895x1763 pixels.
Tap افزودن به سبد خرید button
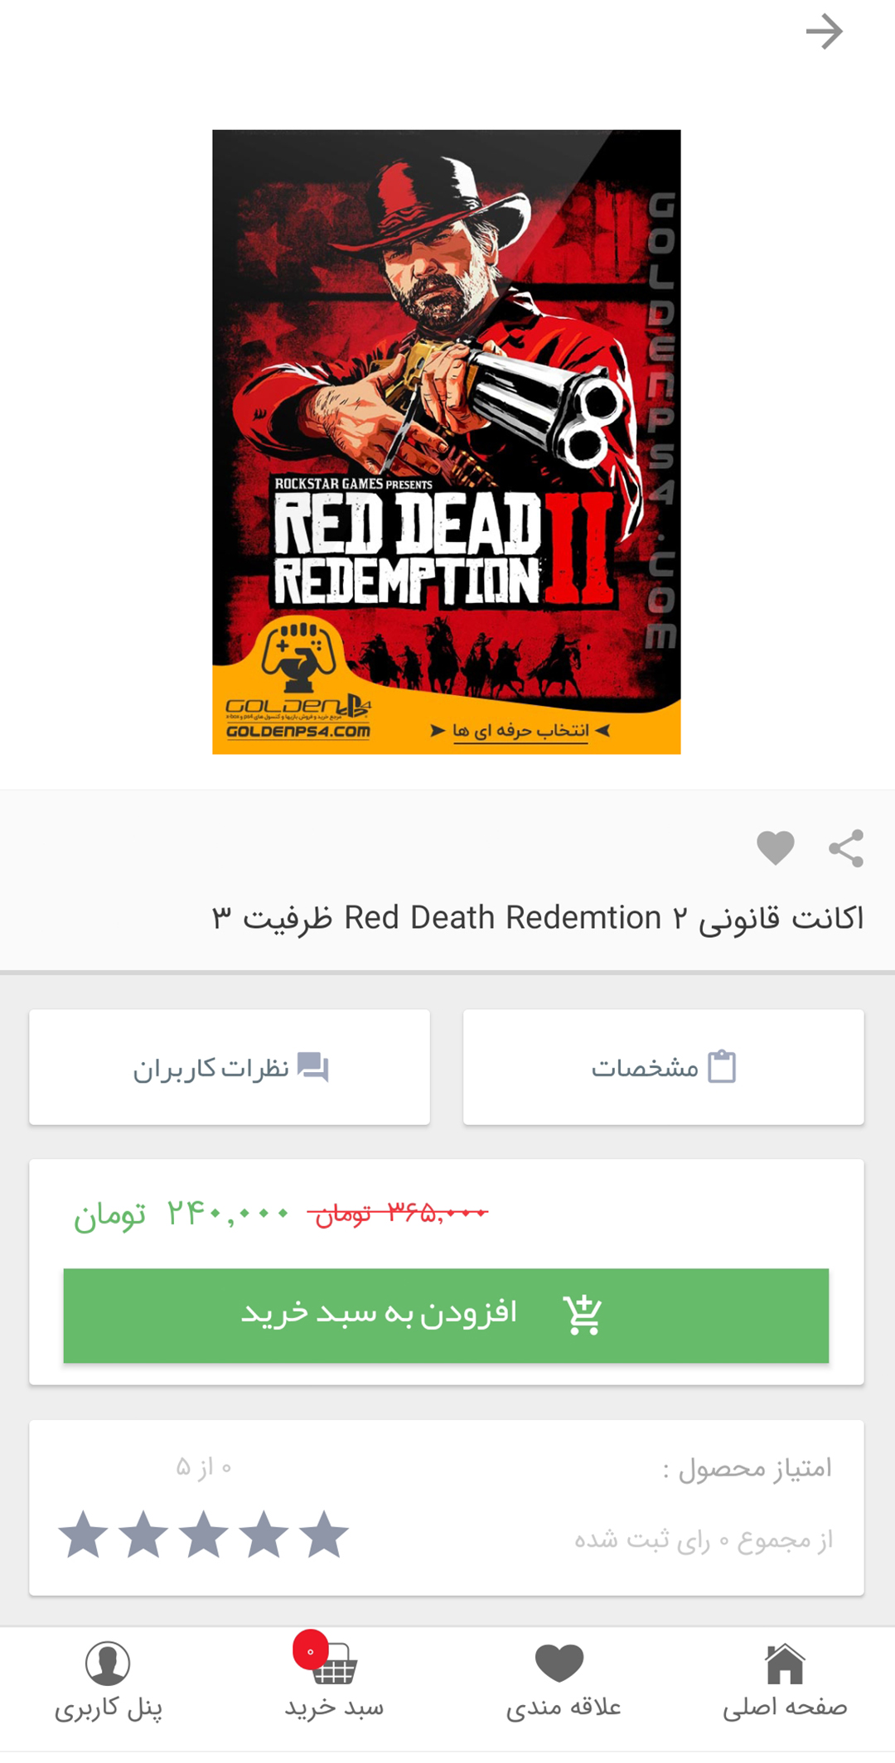[x=446, y=1316]
